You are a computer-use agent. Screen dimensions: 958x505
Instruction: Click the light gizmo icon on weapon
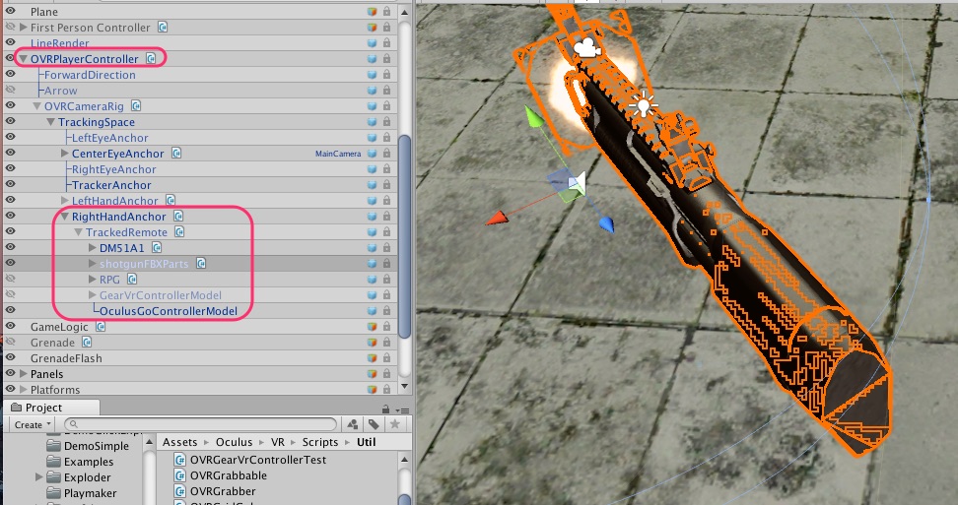point(645,102)
